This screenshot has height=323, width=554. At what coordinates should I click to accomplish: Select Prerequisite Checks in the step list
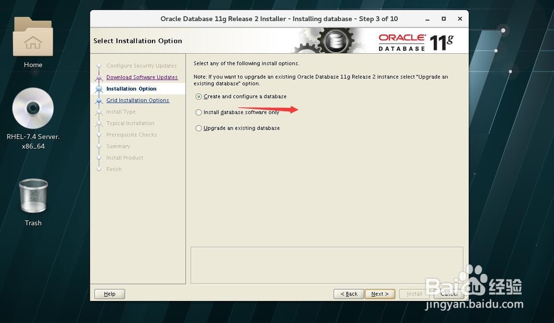pos(131,134)
